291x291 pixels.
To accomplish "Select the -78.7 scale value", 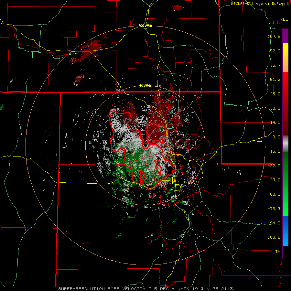I will click(274, 209).
